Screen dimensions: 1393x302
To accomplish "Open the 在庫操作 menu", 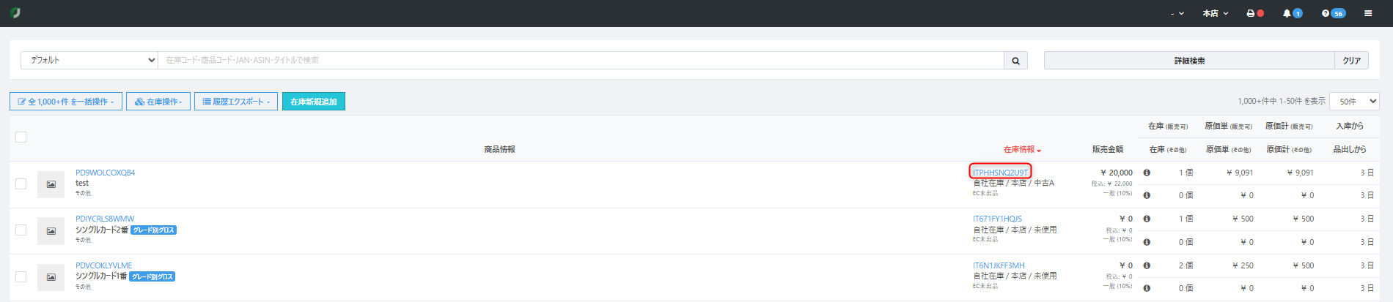I will (158, 102).
